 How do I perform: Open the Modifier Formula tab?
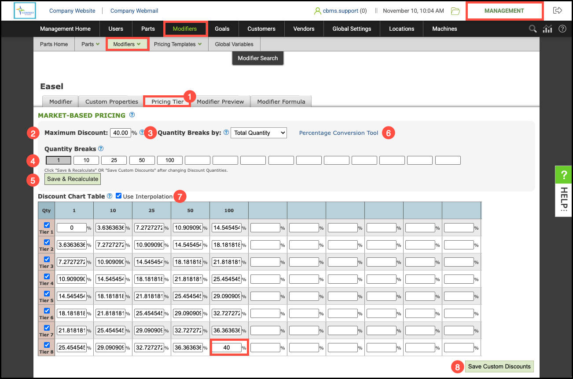281,101
